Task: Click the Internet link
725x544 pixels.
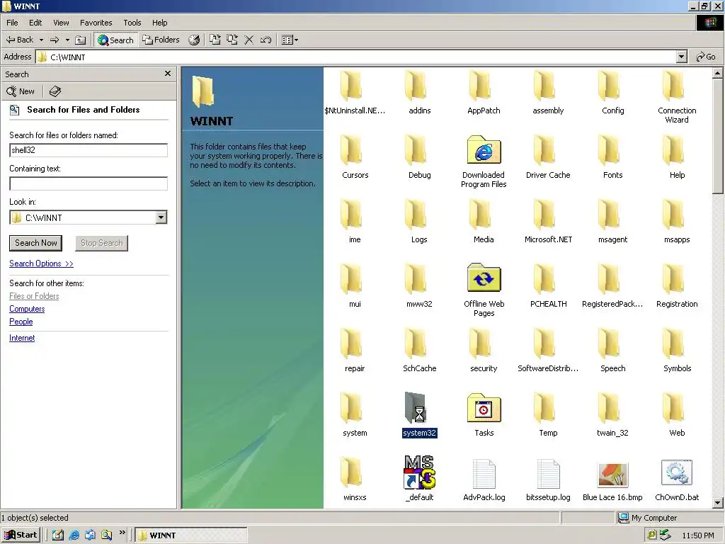Action: coord(22,338)
